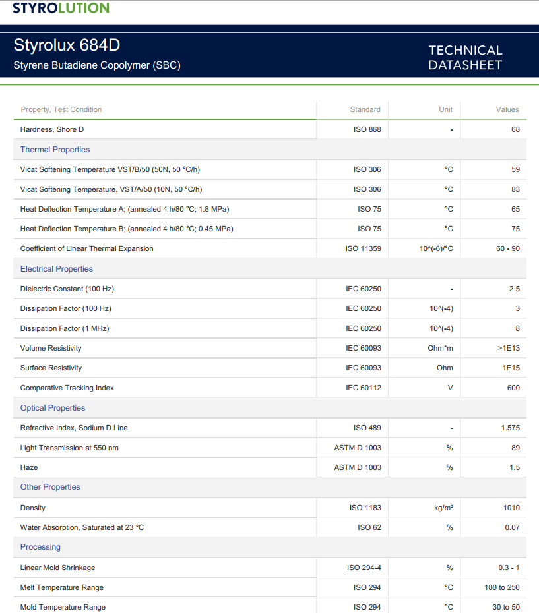Screen dimensions: 539x613
Task: Click the STYROLUTION logo at top
Action: tap(61, 8)
